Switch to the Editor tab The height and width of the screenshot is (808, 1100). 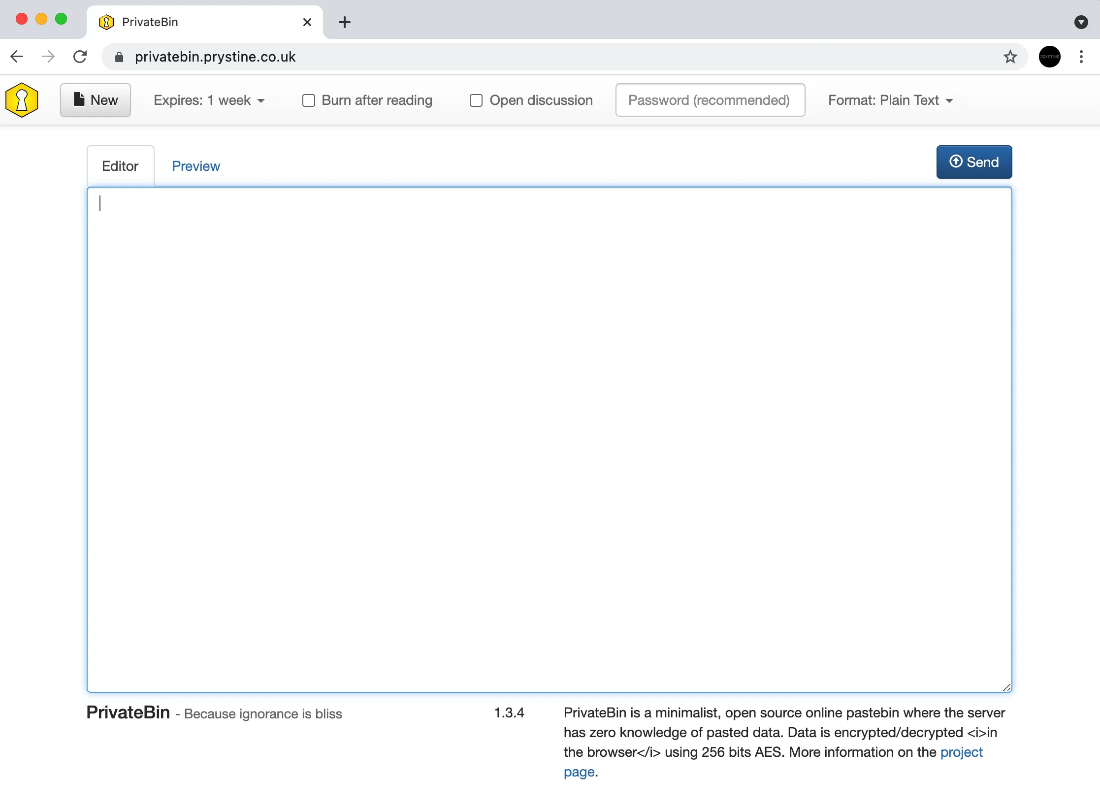click(x=120, y=166)
